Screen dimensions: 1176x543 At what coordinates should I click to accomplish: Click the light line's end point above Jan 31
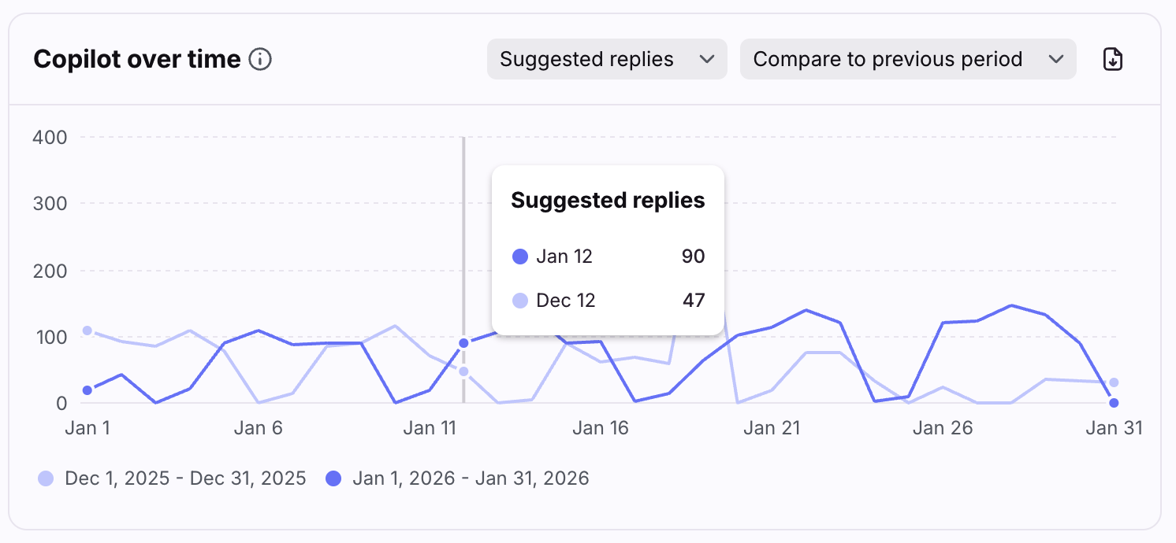click(x=1114, y=382)
